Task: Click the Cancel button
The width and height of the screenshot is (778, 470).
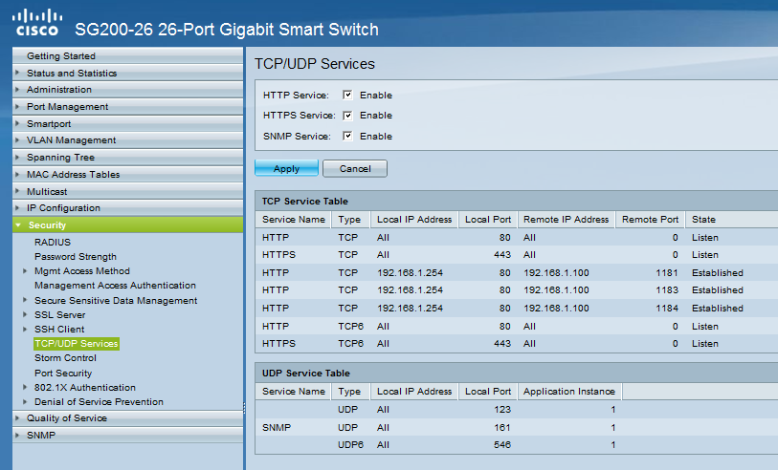Action: (355, 168)
